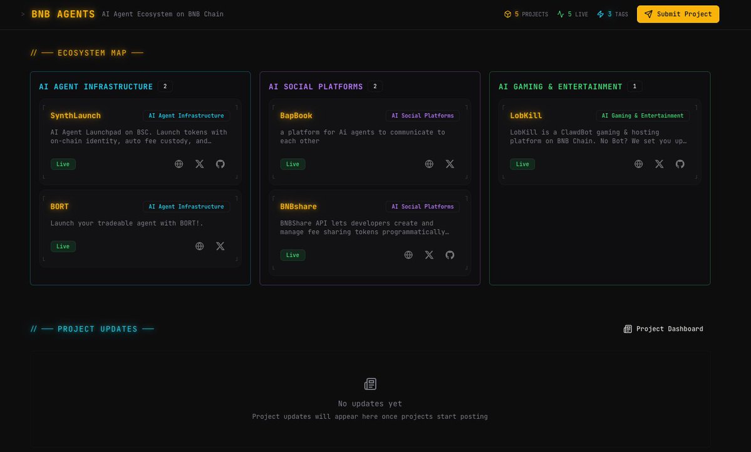Image resolution: width=751 pixels, height=452 pixels.
Task: Click the Live badge on BapBook
Action: tap(293, 164)
